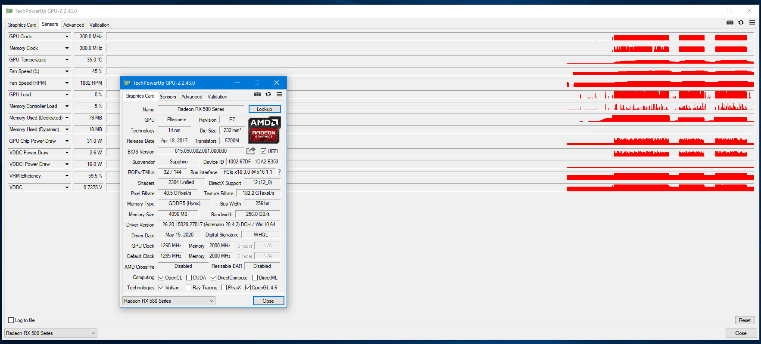Toggle the UEFI checkbox

point(263,151)
